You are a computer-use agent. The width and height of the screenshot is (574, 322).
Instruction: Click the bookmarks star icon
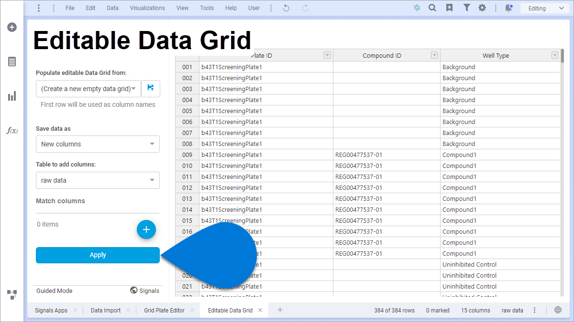(x=449, y=8)
